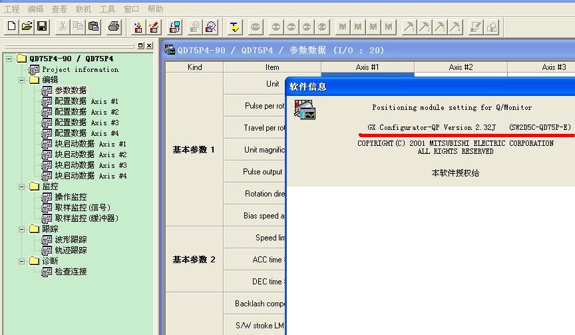Screen dimensions: 575x335
Task: Open the 工具 menu
Action: [x=107, y=9]
